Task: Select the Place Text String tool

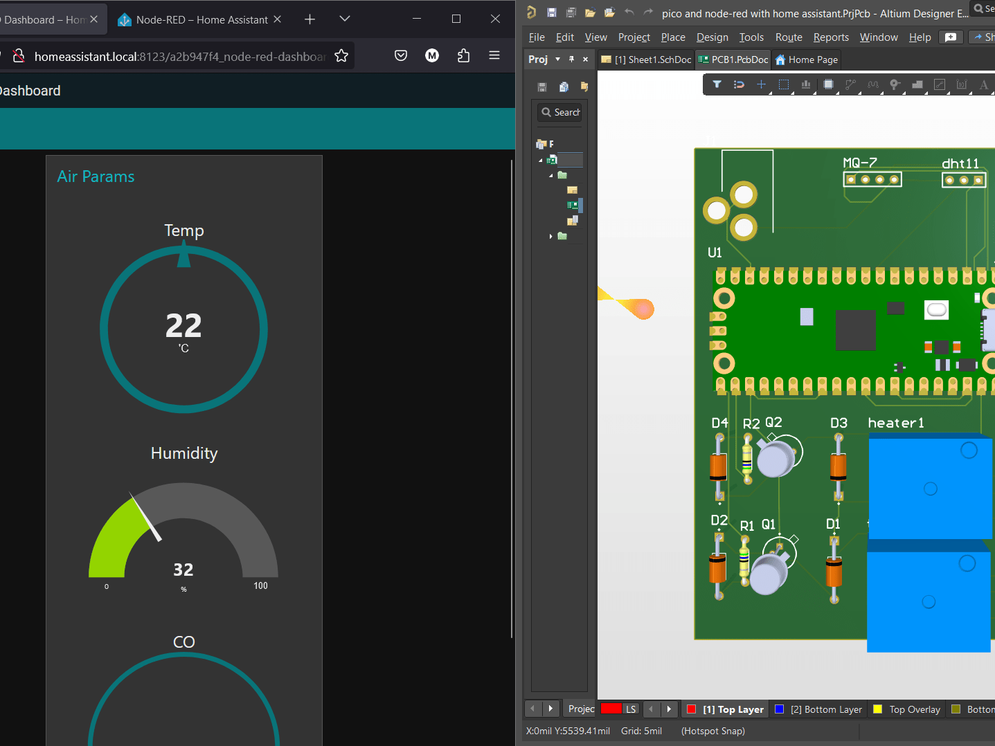Action: coord(983,84)
